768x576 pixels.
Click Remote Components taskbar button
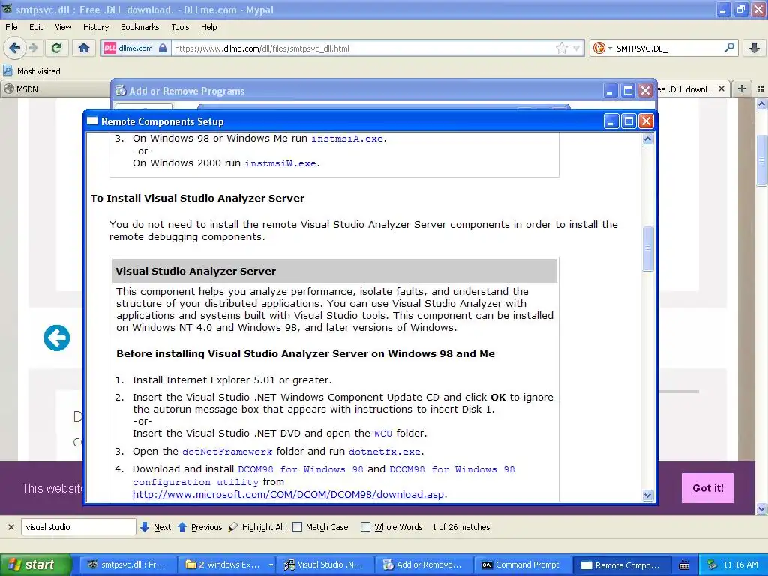click(621, 565)
